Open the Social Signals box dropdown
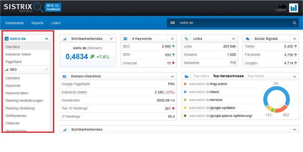Image resolution: width=303 pixels, height=152 pixels. tap(294, 39)
